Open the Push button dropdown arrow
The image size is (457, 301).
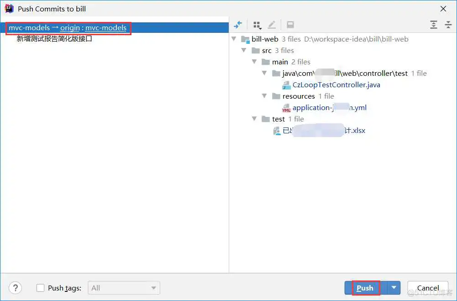tap(394, 288)
